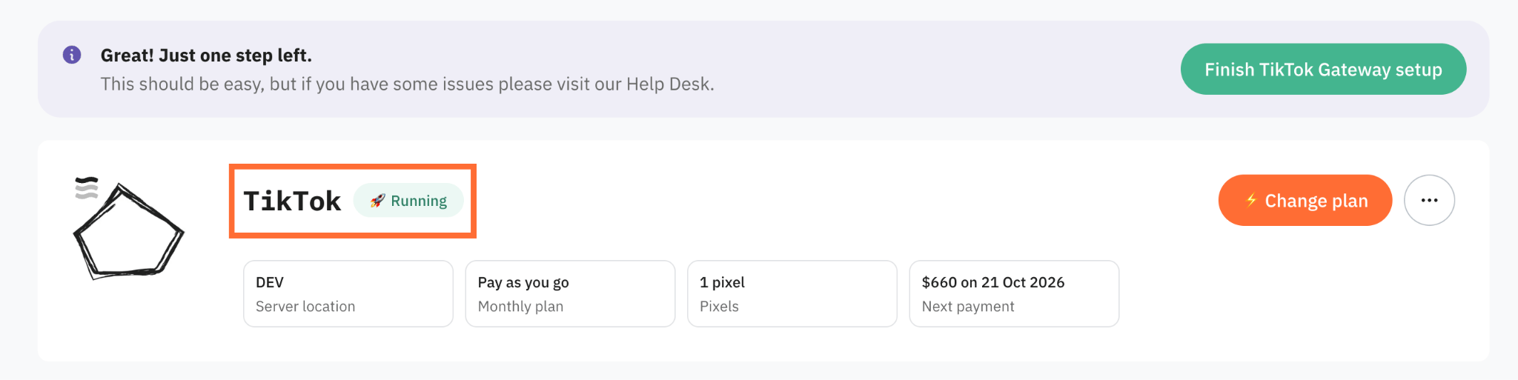Click the lightning bolt icon on Change plan

(1251, 201)
